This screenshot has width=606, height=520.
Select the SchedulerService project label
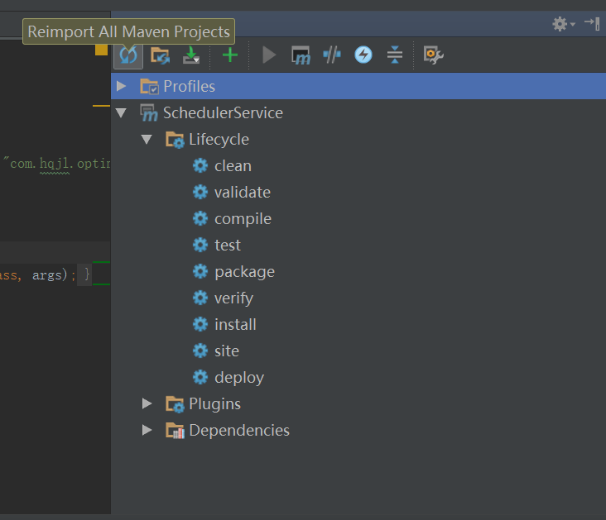[x=223, y=112]
